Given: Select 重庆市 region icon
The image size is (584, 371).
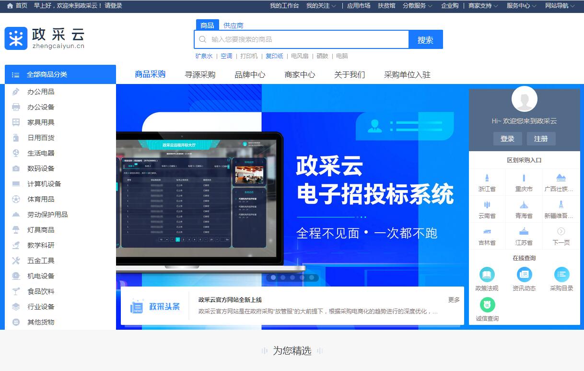Looking at the screenshot, I should pyautogui.click(x=524, y=178).
